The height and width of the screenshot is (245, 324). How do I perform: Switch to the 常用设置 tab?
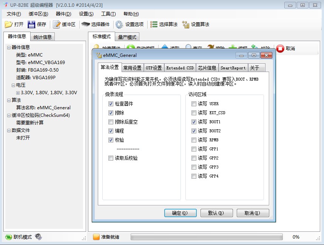pos(132,68)
